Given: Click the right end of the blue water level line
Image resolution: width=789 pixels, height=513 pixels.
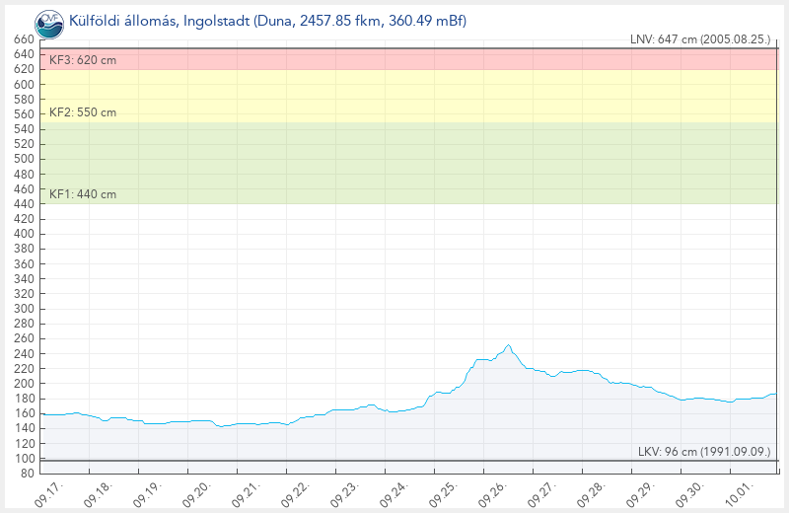Looking at the screenshot, I should click(776, 394).
